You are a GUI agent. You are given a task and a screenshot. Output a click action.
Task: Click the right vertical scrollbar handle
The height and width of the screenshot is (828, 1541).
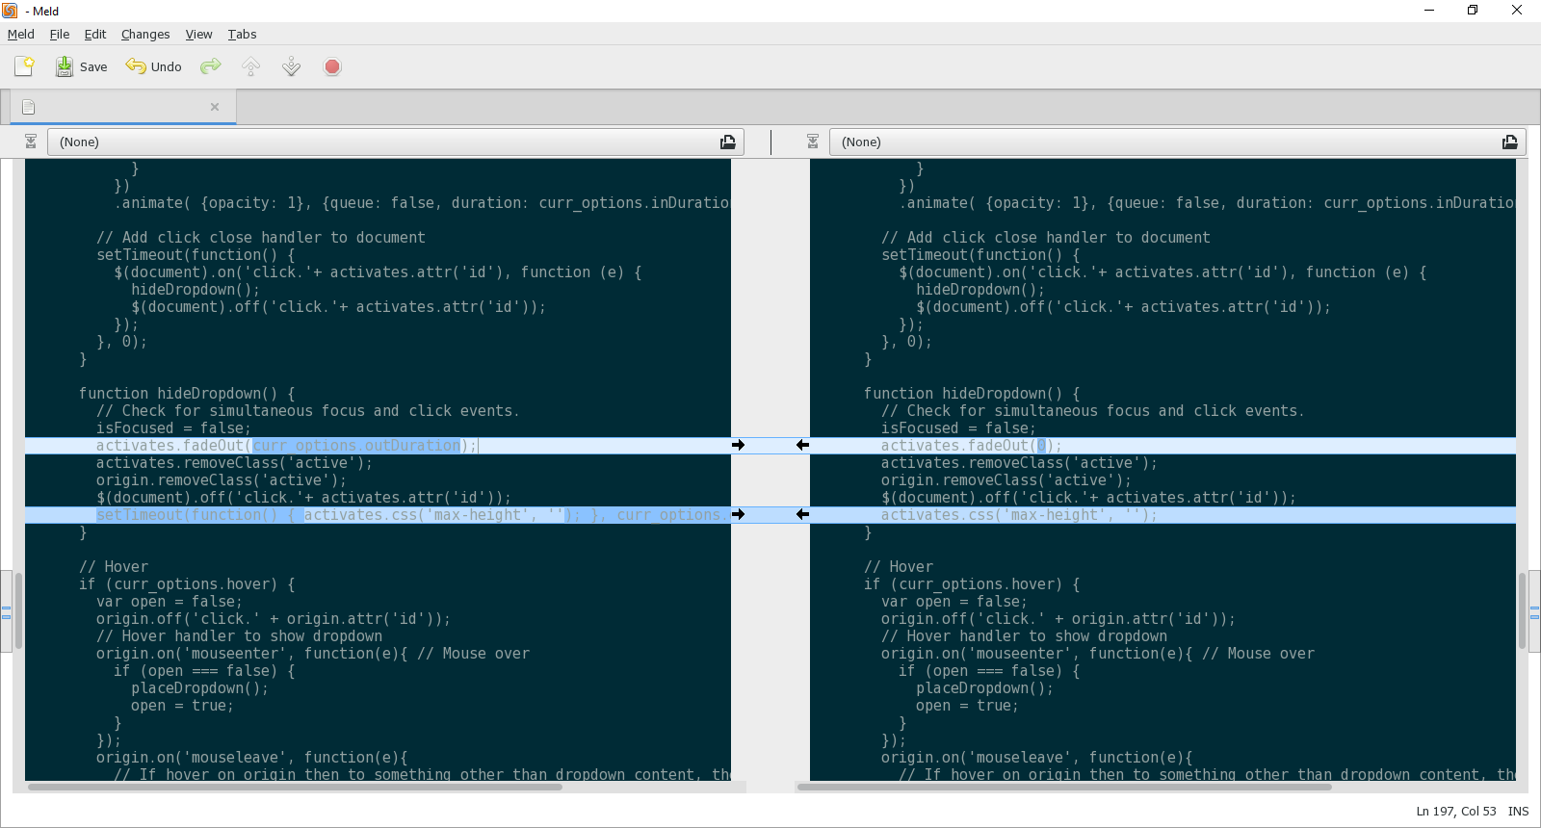click(1523, 610)
